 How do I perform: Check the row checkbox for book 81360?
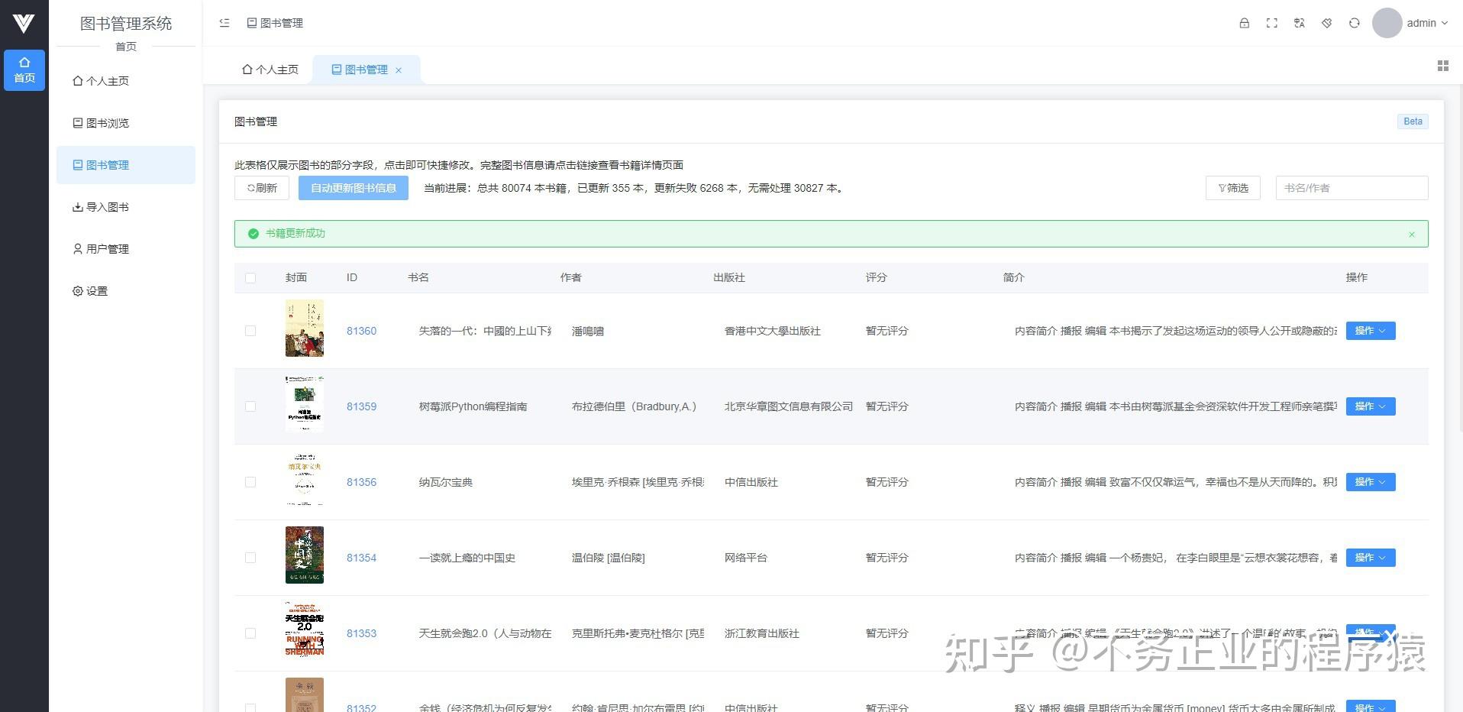point(250,331)
